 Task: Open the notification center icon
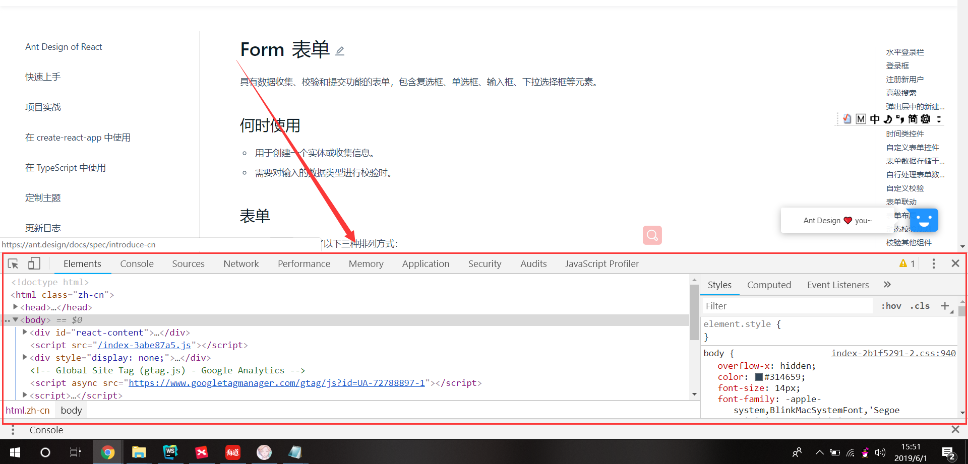[x=948, y=453]
